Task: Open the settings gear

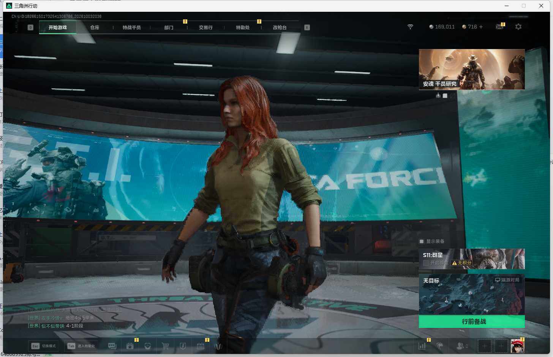Action: click(518, 27)
